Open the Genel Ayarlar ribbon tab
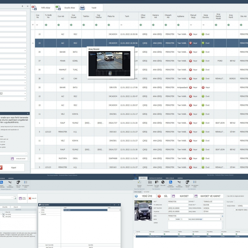The height and width of the screenshot is (248, 248). tap(170, 178)
